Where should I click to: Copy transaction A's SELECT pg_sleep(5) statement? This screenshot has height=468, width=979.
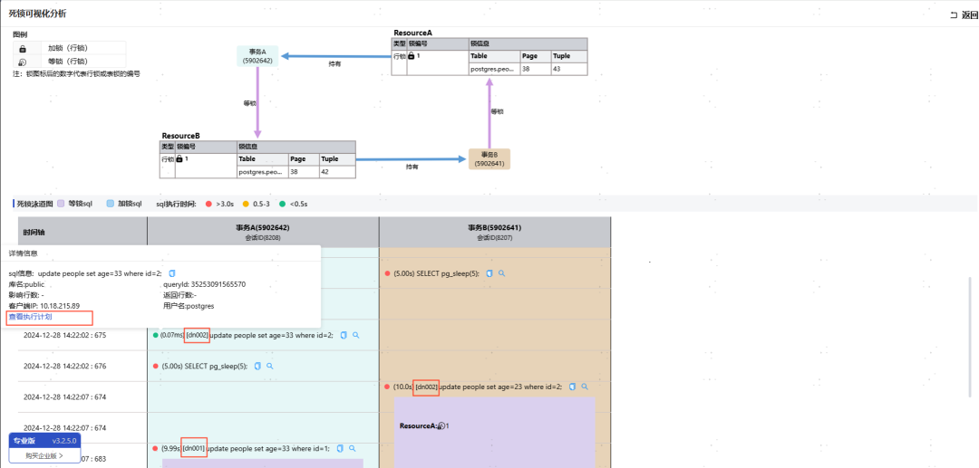click(x=257, y=367)
